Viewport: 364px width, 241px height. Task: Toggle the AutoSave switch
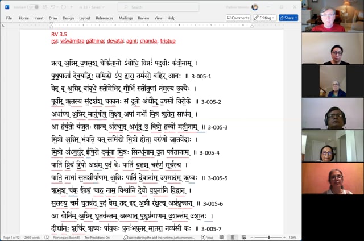[x=34, y=7]
